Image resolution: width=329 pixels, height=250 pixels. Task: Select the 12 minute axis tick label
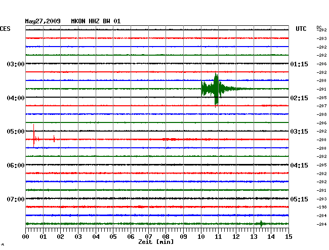tap(236, 236)
